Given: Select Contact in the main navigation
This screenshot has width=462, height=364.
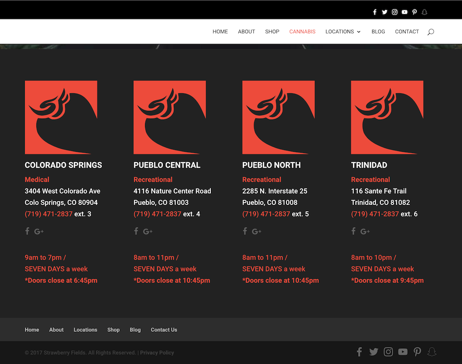Looking at the screenshot, I should coord(407,32).
